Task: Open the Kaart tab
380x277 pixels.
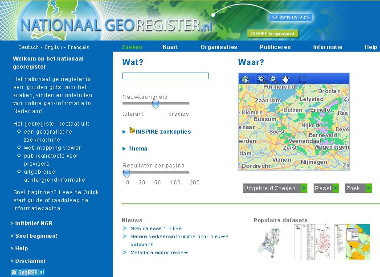Action: click(170, 47)
